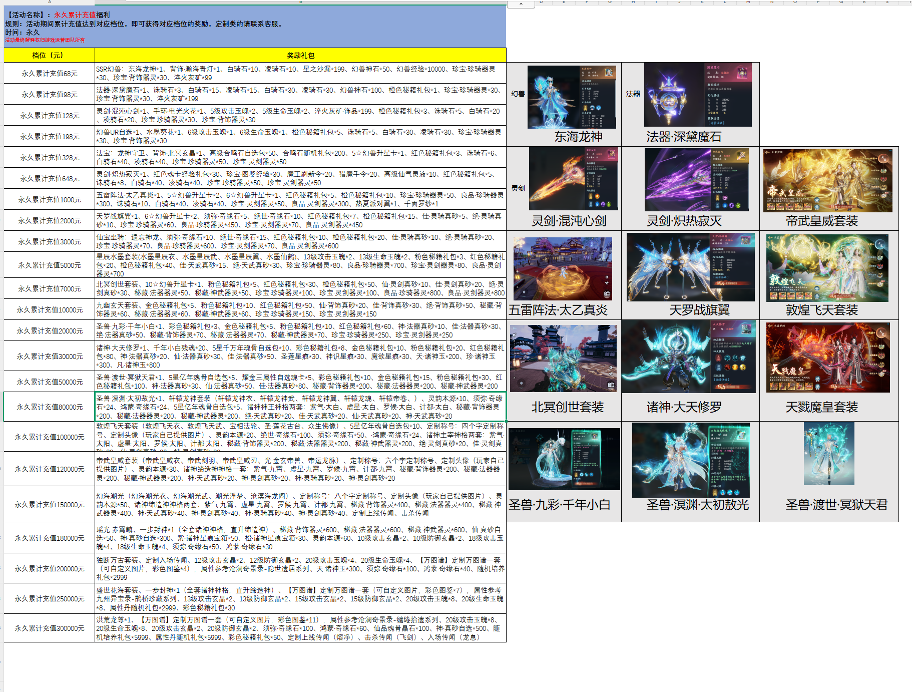Select the 圣兽·溟渊·太初敖光 image
This screenshot has width=912, height=692.
point(690,460)
